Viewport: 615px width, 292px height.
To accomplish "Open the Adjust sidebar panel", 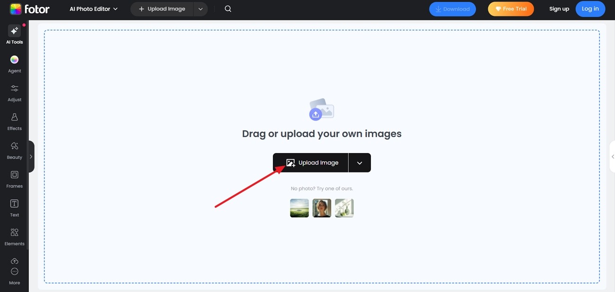I will tap(14, 93).
